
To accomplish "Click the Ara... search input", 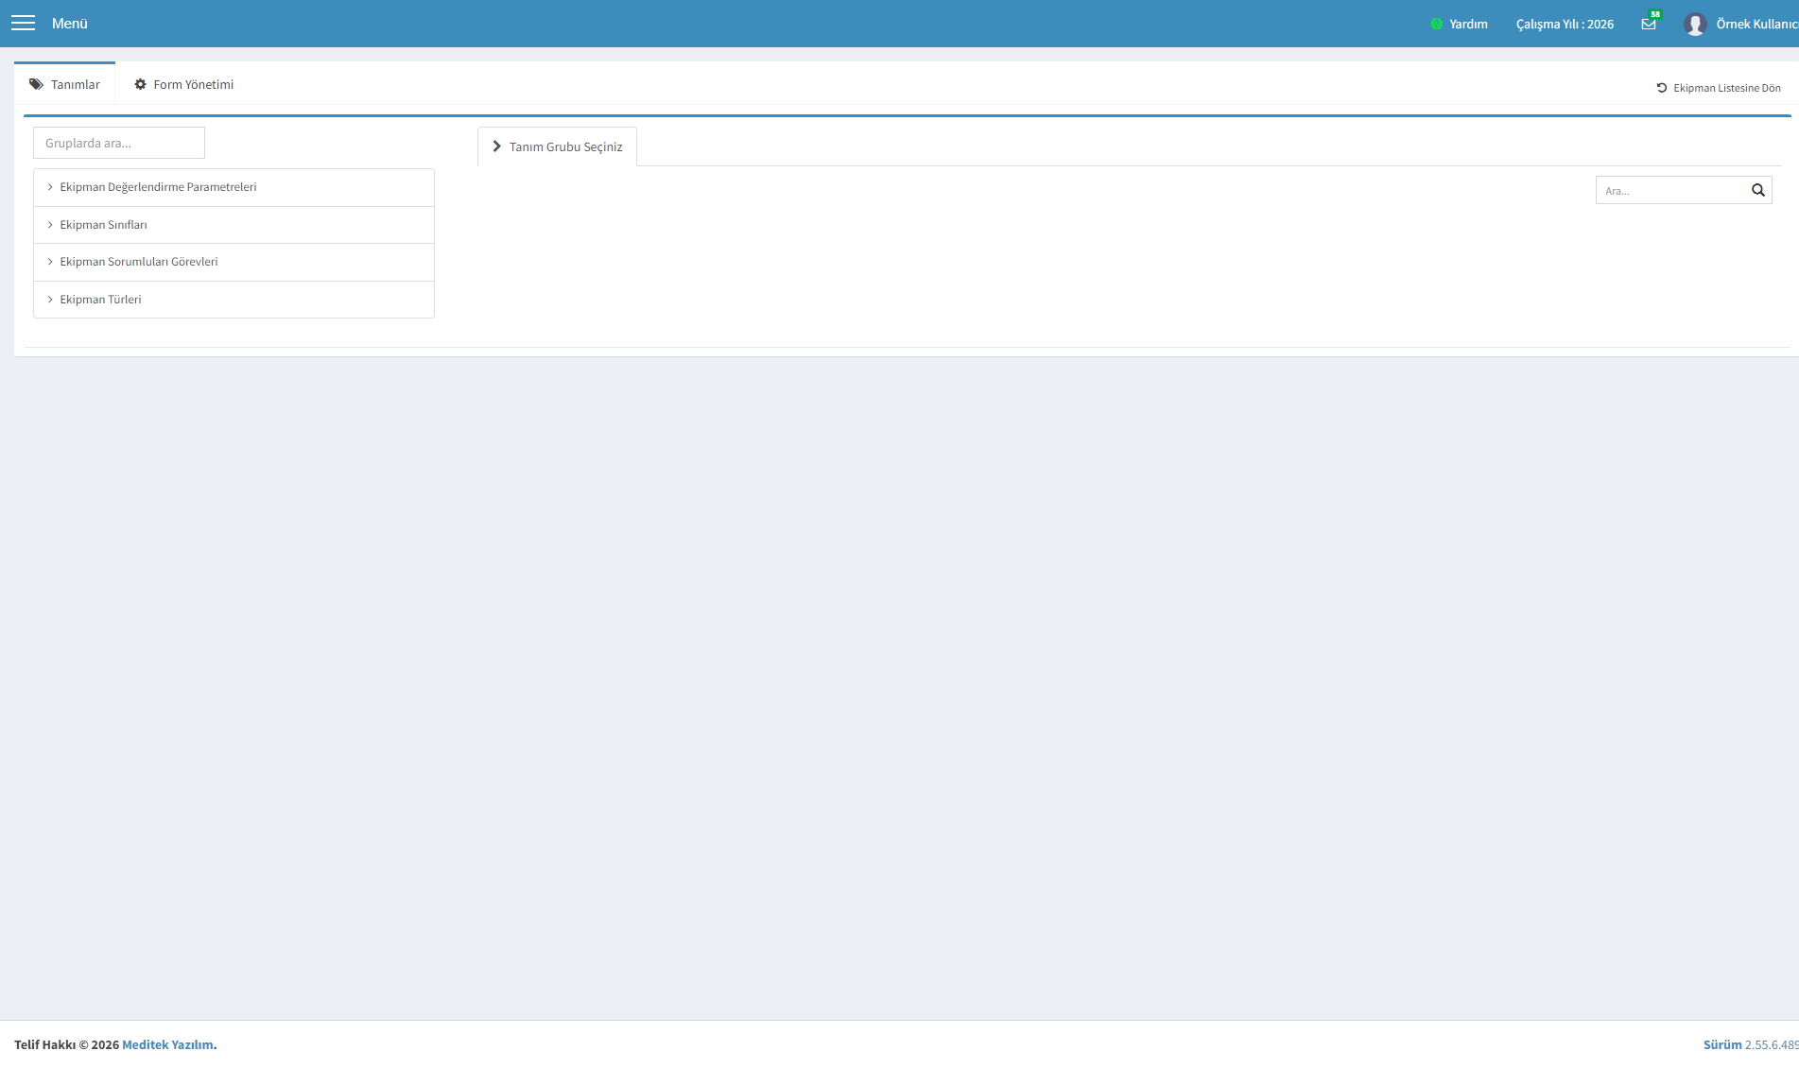I will click(x=1670, y=190).
